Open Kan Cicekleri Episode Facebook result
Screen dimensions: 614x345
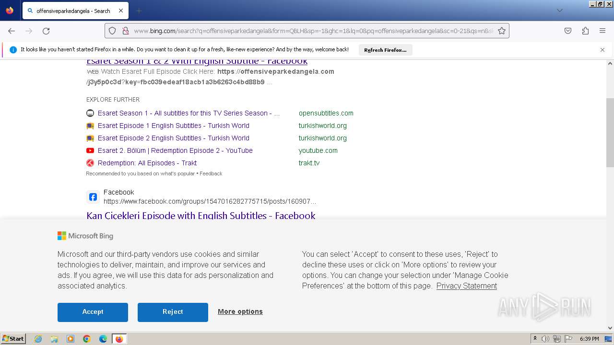coord(201,216)
